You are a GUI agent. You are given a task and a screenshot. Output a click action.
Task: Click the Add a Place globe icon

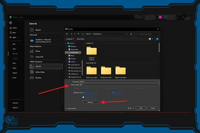[x=32, y=72]
